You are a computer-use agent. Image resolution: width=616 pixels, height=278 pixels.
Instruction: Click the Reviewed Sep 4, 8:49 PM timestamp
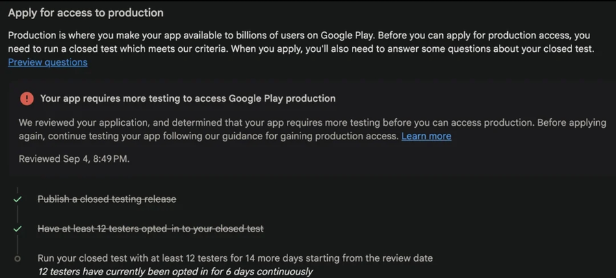coord(74,158)
